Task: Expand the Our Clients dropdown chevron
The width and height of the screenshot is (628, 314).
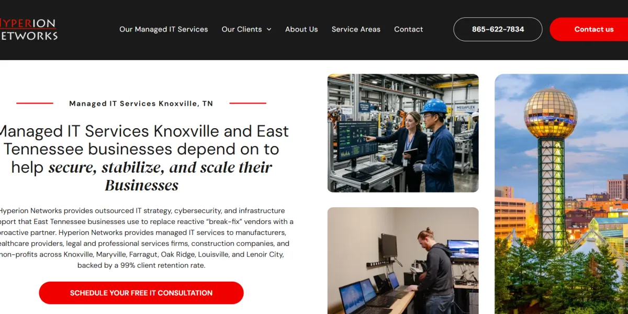Action: pos(269,29)
